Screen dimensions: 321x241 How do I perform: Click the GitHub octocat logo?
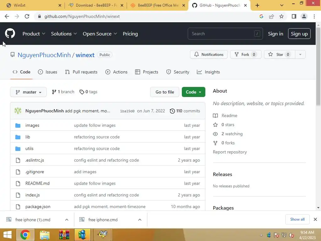pyautogui.click(x=10, y=33)
